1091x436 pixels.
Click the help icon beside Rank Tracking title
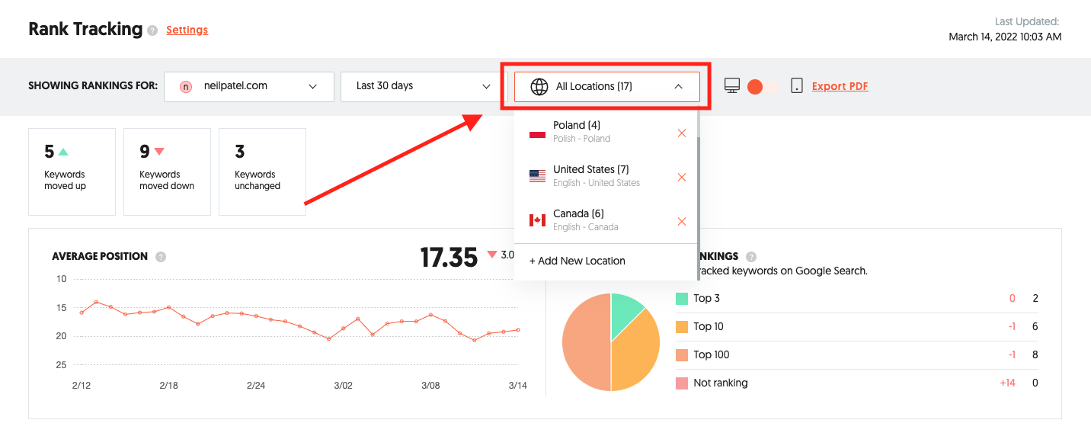click(152, 30)
